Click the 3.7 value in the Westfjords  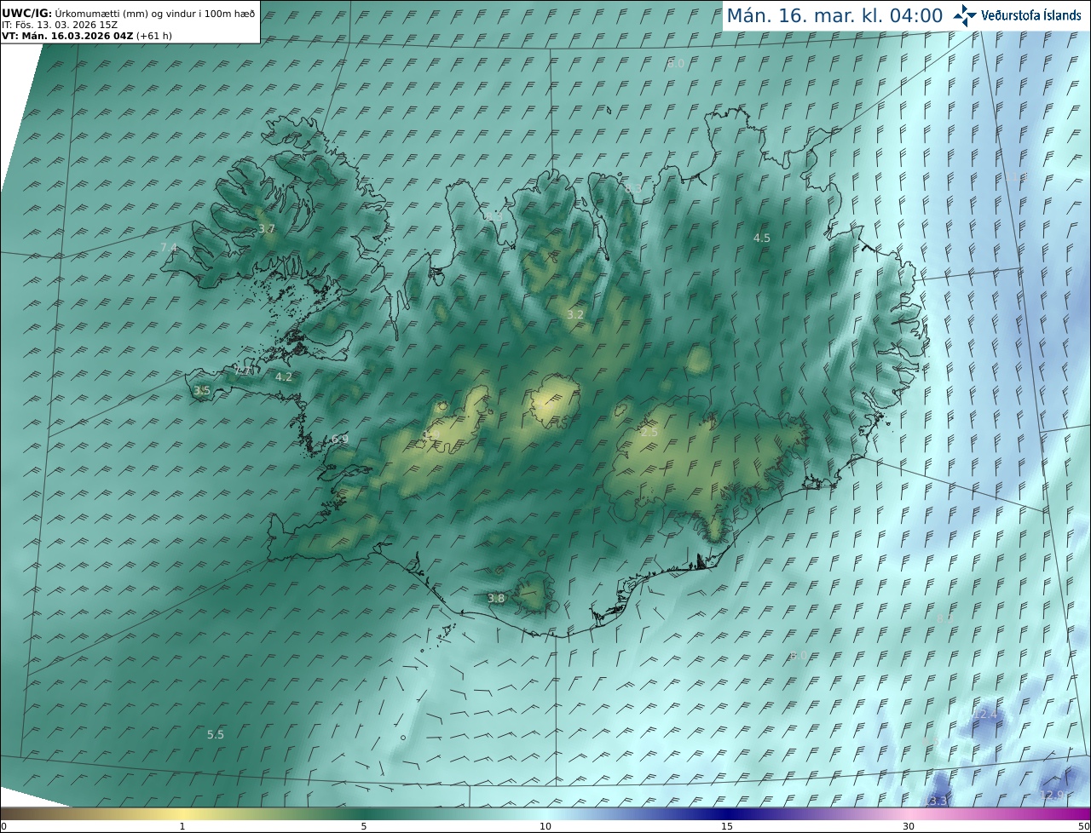coord(267,229)
